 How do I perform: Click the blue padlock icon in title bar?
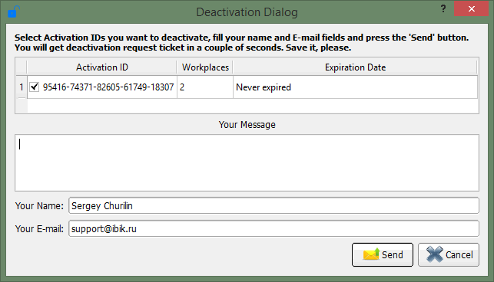pos(14,12)
